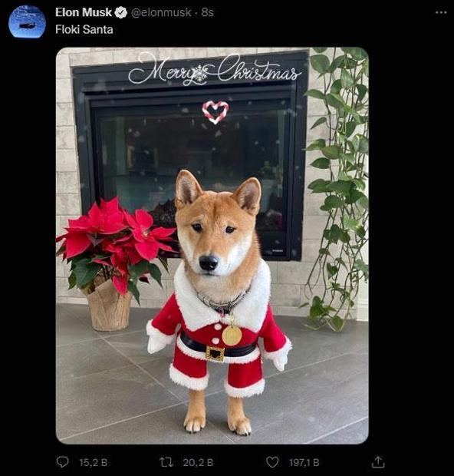
Task: Open Elon Musk's profile avatar
Action: (27, 21)
